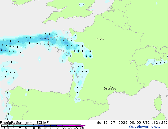Image resolution: width=168 pixels, height=129 pixels.
Task: Pick the 10–15 mm blue legend swatch
Action: pyautogui.click(x=35, y=126)
